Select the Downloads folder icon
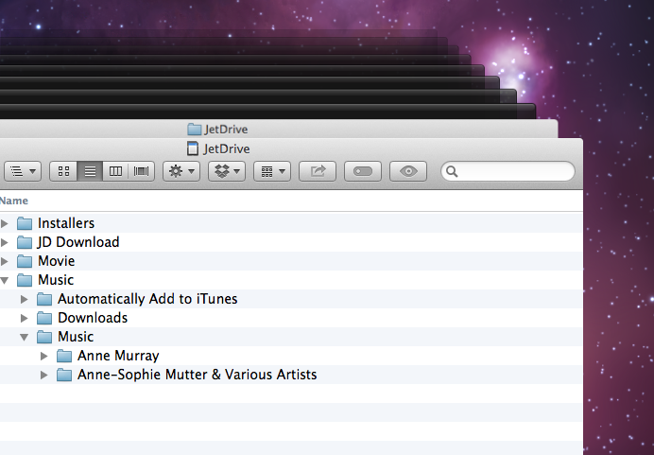 44,318
